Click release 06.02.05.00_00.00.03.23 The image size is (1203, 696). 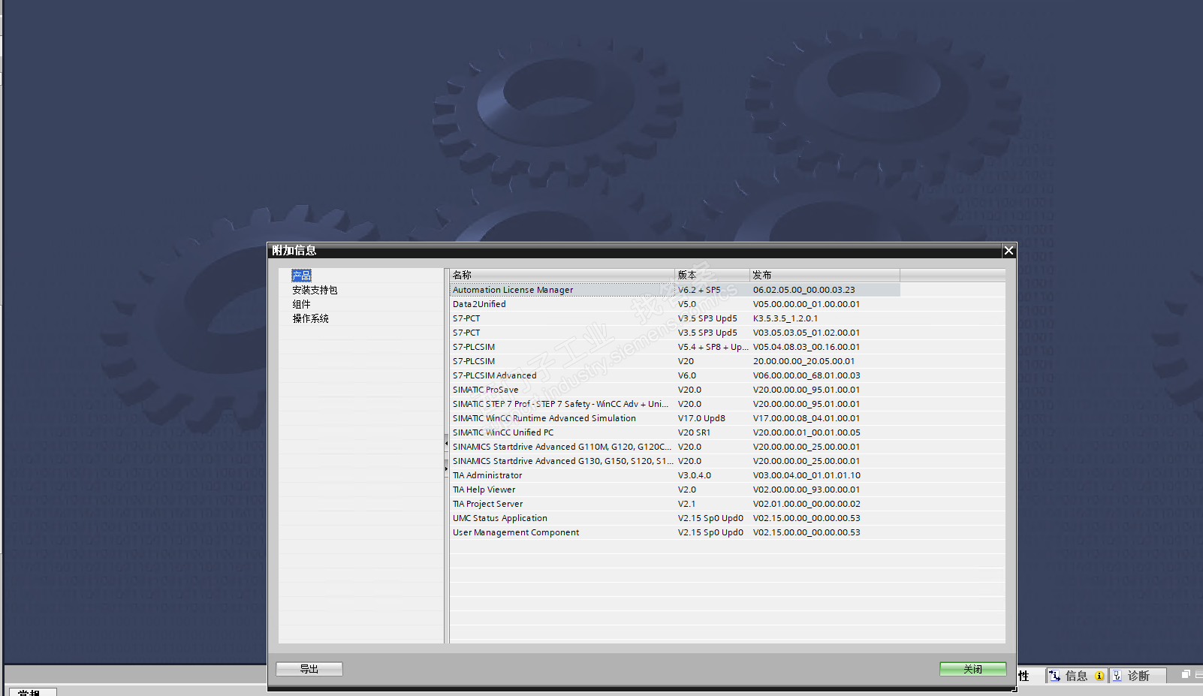pyautogui.click(x=804, y=290)
